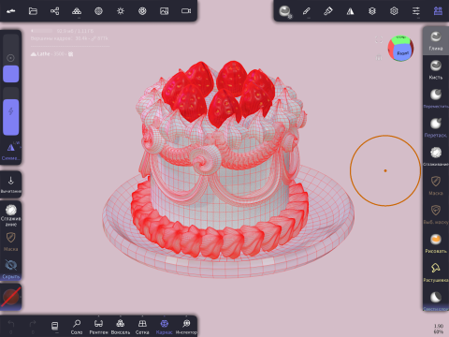
Task: Open the Scene hierarchy menu
Action: tap(54, 11)
